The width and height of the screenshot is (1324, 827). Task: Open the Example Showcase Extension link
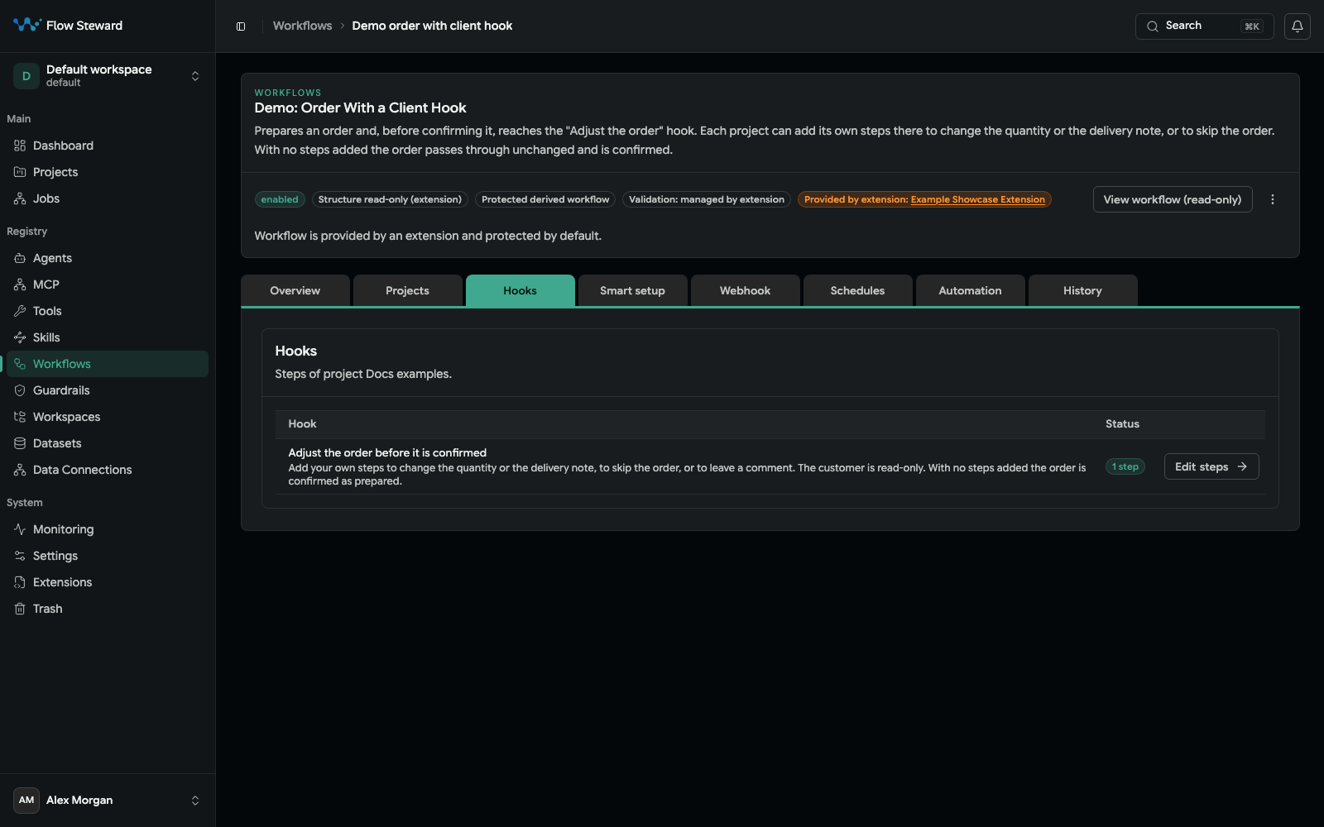977,199
